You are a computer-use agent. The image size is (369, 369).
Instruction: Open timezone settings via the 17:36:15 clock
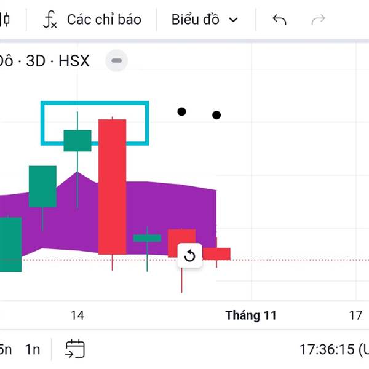pyautogui.click(x=332, y=350)
